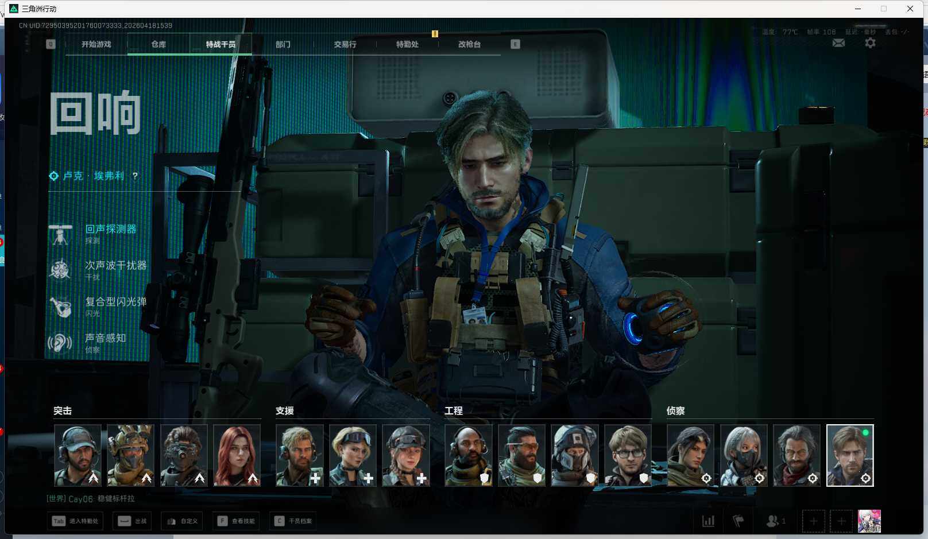Open the friends list person icon
Screen dimensions: 928x539
773,521
